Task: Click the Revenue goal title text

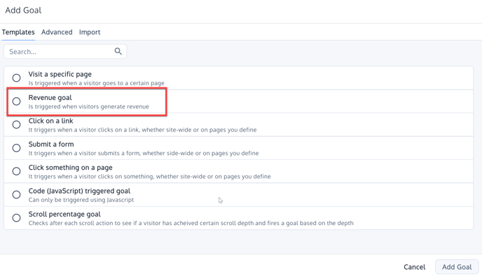Action: [50, 98]
